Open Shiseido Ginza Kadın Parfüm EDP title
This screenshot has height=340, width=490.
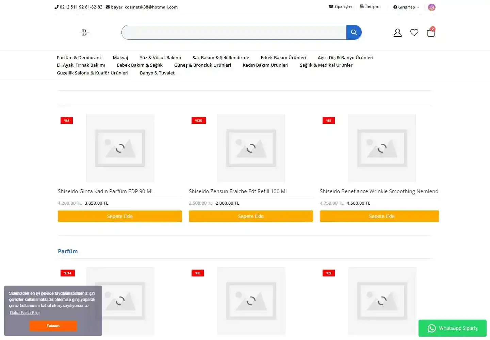[x=106, y=191]
